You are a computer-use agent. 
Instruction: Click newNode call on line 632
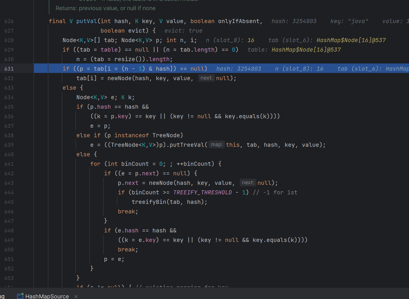[x=120, y=78]
